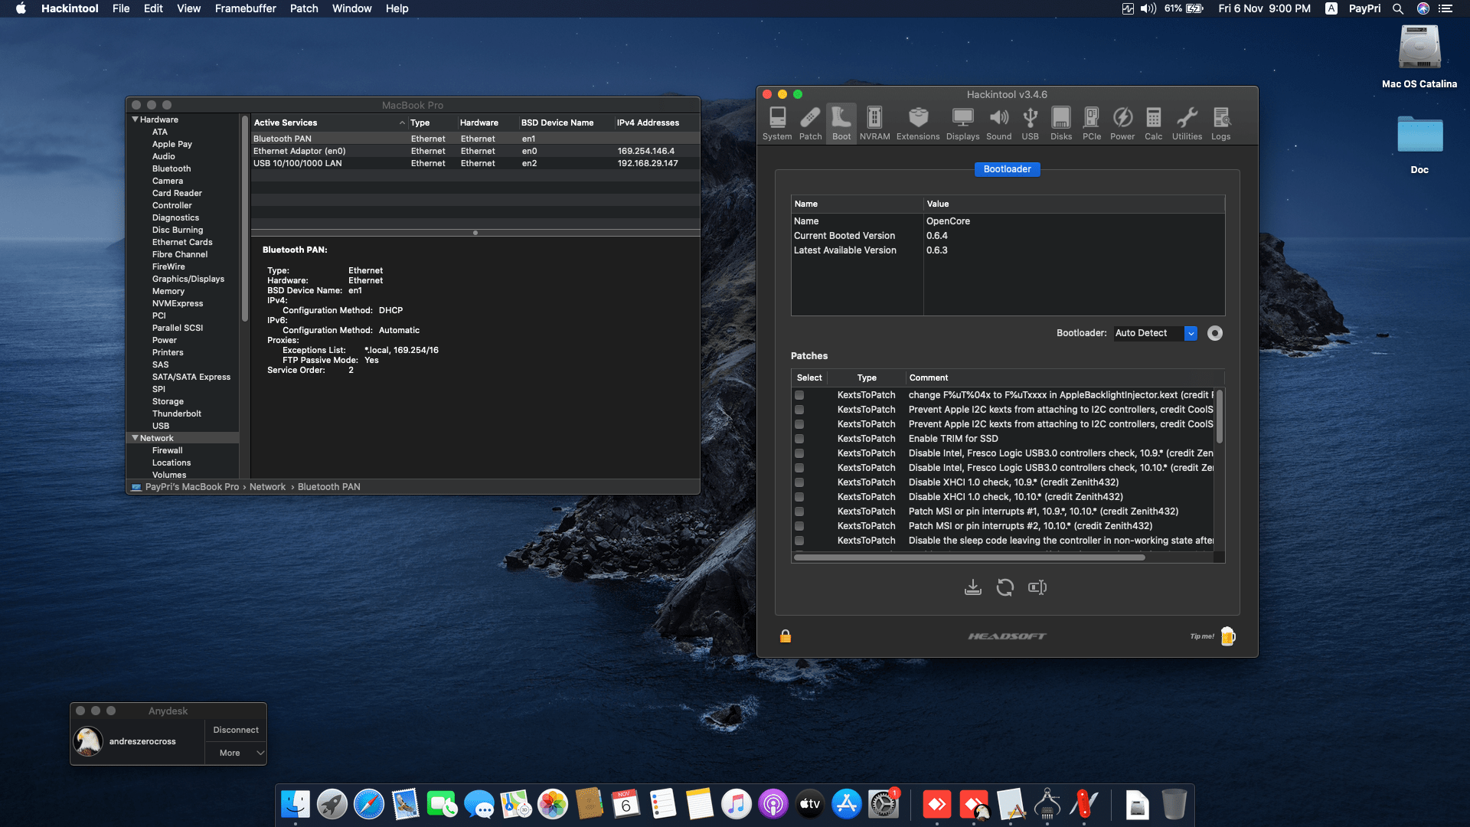Collapse the Hardware tree section

point(136,119)
